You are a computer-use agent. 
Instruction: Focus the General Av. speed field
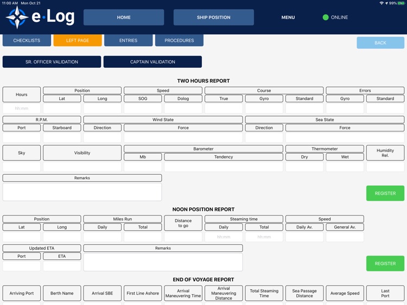[x=345, y=237]
